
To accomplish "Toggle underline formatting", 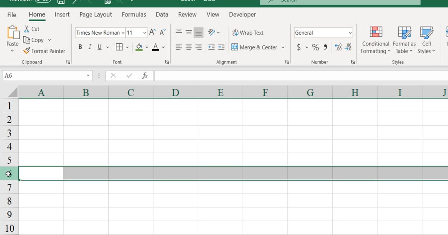I will click(99, 47).
